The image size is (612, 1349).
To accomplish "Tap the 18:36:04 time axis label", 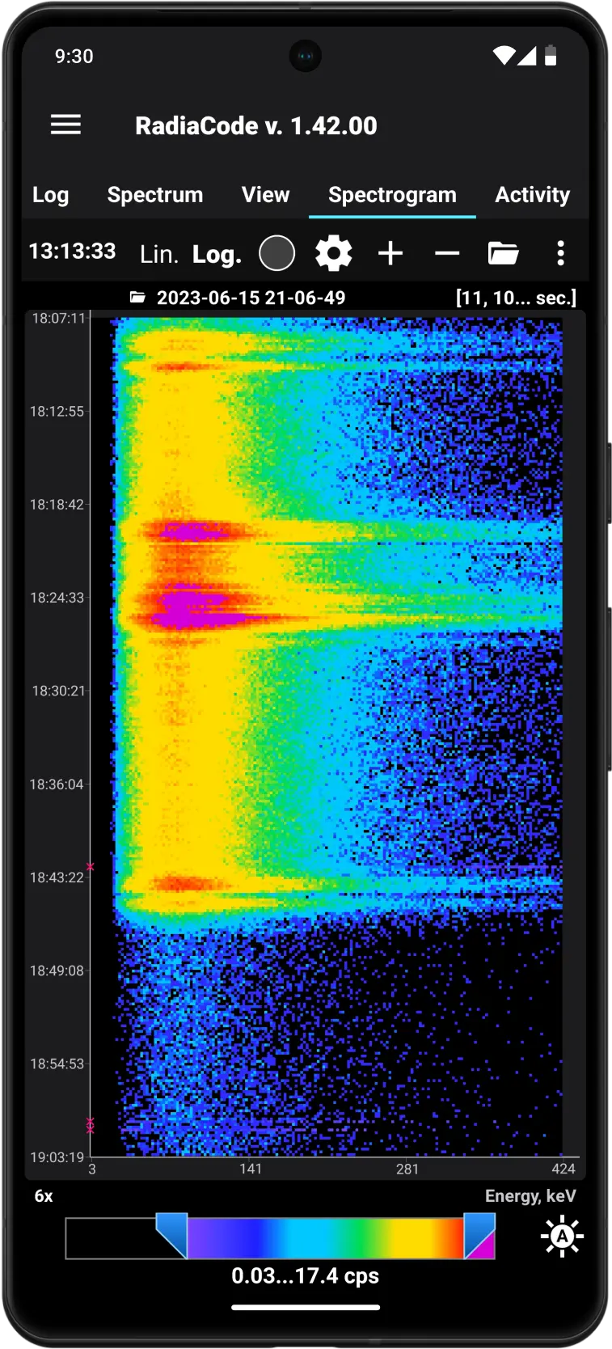I will click(x=57, y=784).
